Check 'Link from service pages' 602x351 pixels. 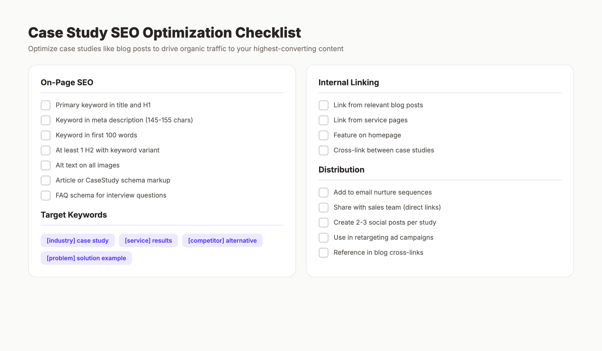coord(323,120)
